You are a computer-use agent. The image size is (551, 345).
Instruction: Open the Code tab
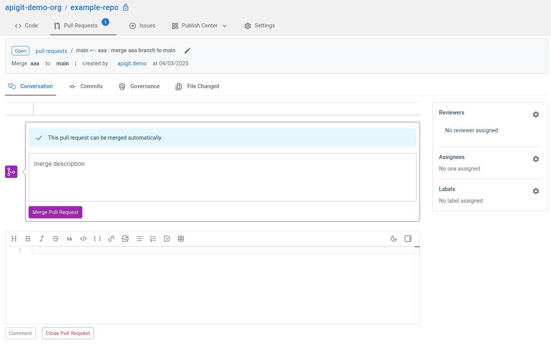click(26, 26)
